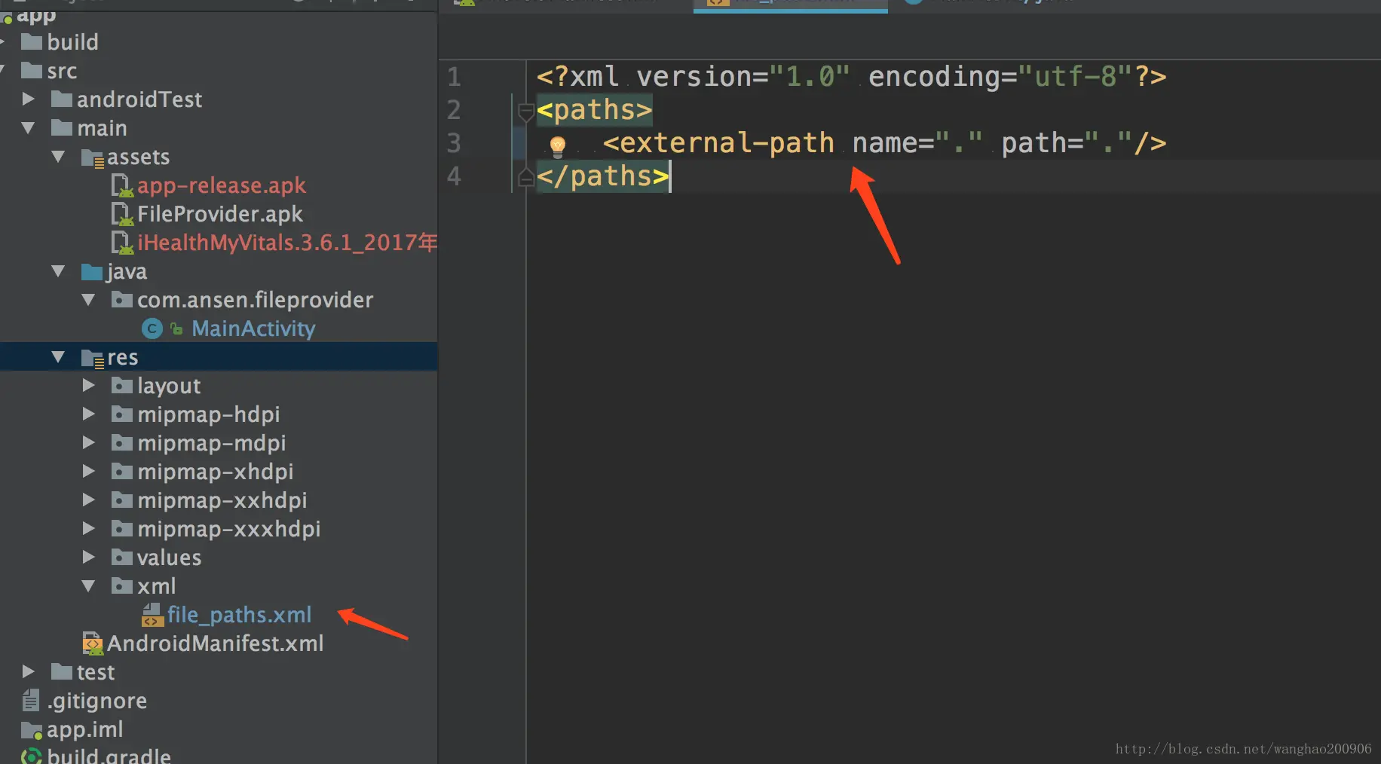Click the encoding utf-8 value
The image size is (1381, 764).
[1075, 76]
